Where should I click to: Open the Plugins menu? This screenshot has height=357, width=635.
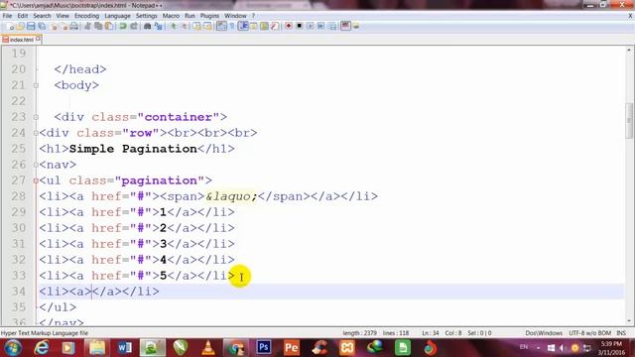click(x=209, y=16)
